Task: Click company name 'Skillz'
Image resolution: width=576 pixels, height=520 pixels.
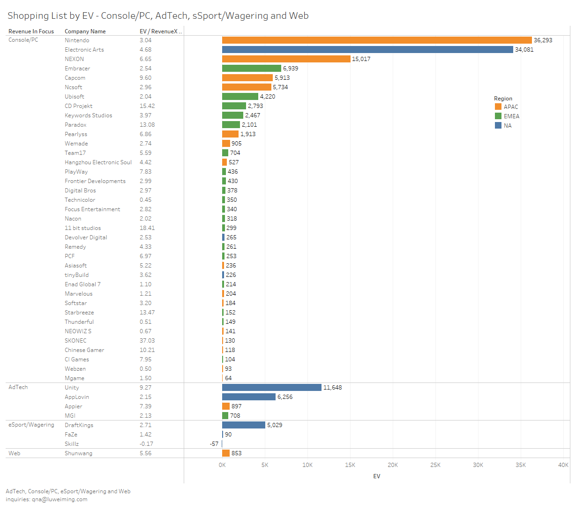Action: [72, 444]
